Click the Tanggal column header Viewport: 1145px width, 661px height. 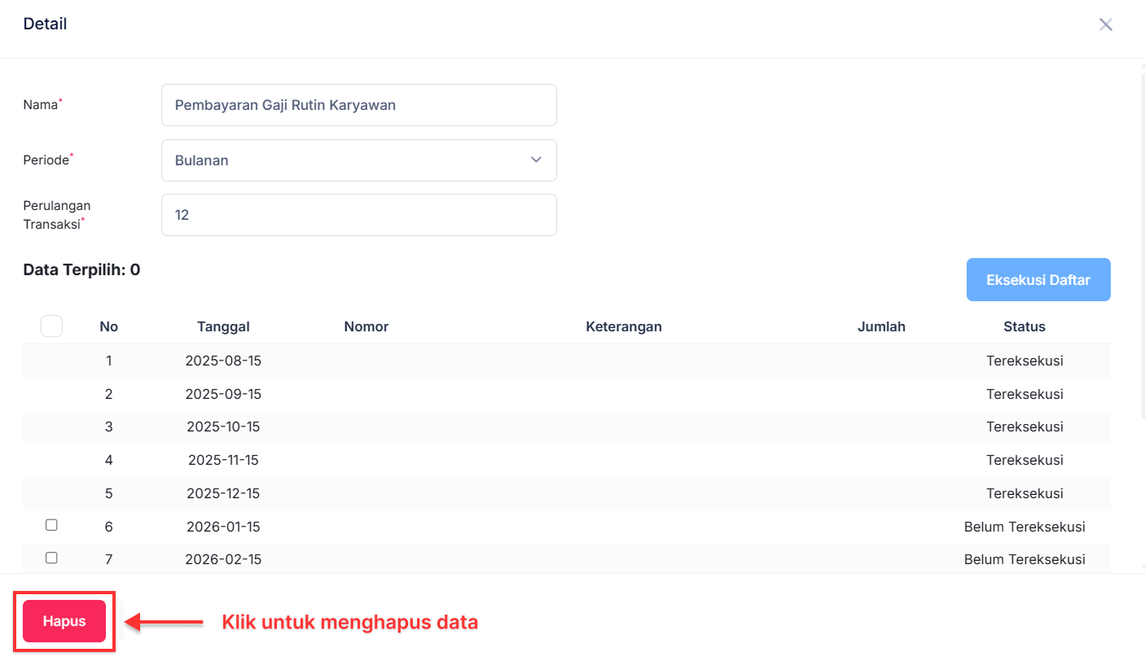click(223, 326)
